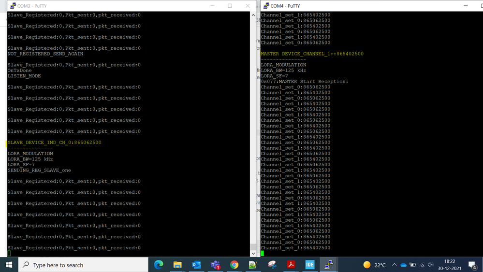
Task: Click the taskbar search box
Action: pos(83,265)
